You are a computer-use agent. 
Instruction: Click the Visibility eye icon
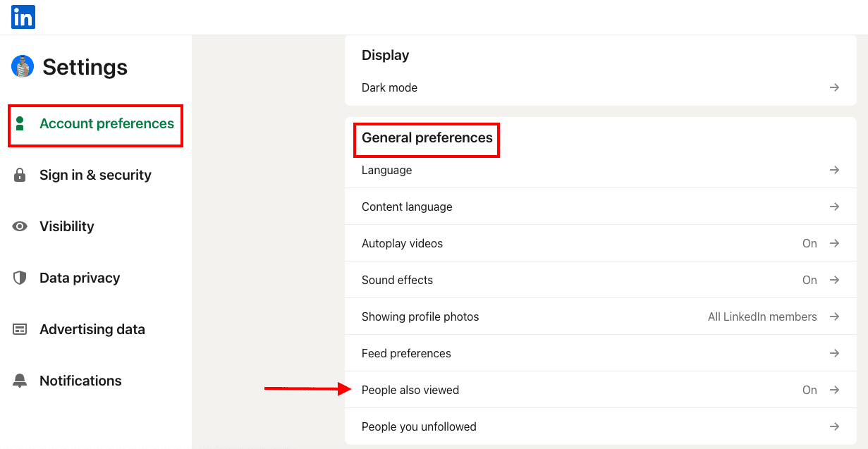point(20,226)
